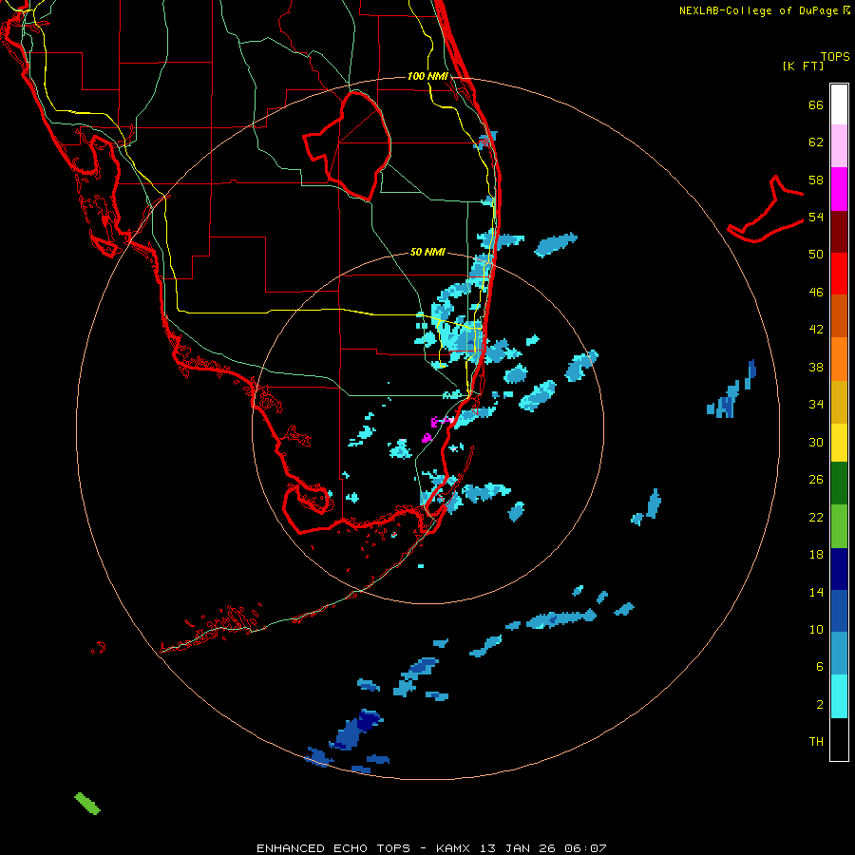This screenshot has height=855, width=855.
Task: Click the legend value 42
Action: point(816,330)
